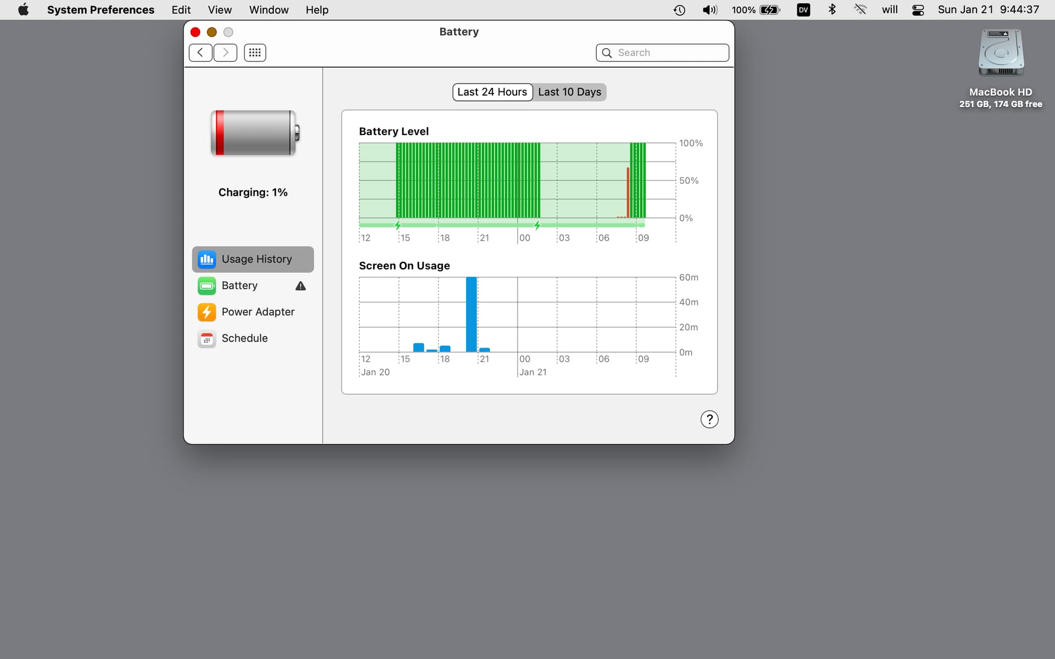Open the Schedule pane
The image size is (1055, 659).
[244, 338]
